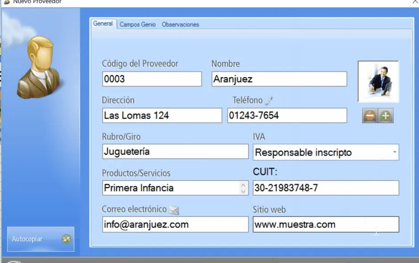
Task: Click the green refresh icon on Autocopiar
Action: point(66,238)
